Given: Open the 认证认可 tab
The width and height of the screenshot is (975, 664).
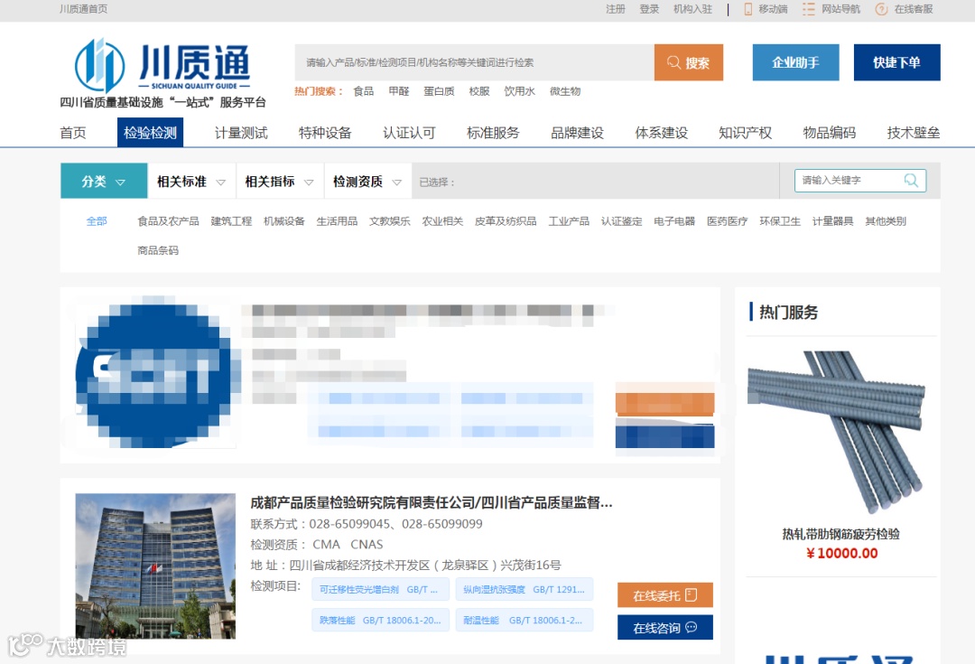Looking at the screenshot, I should [409, 133].
